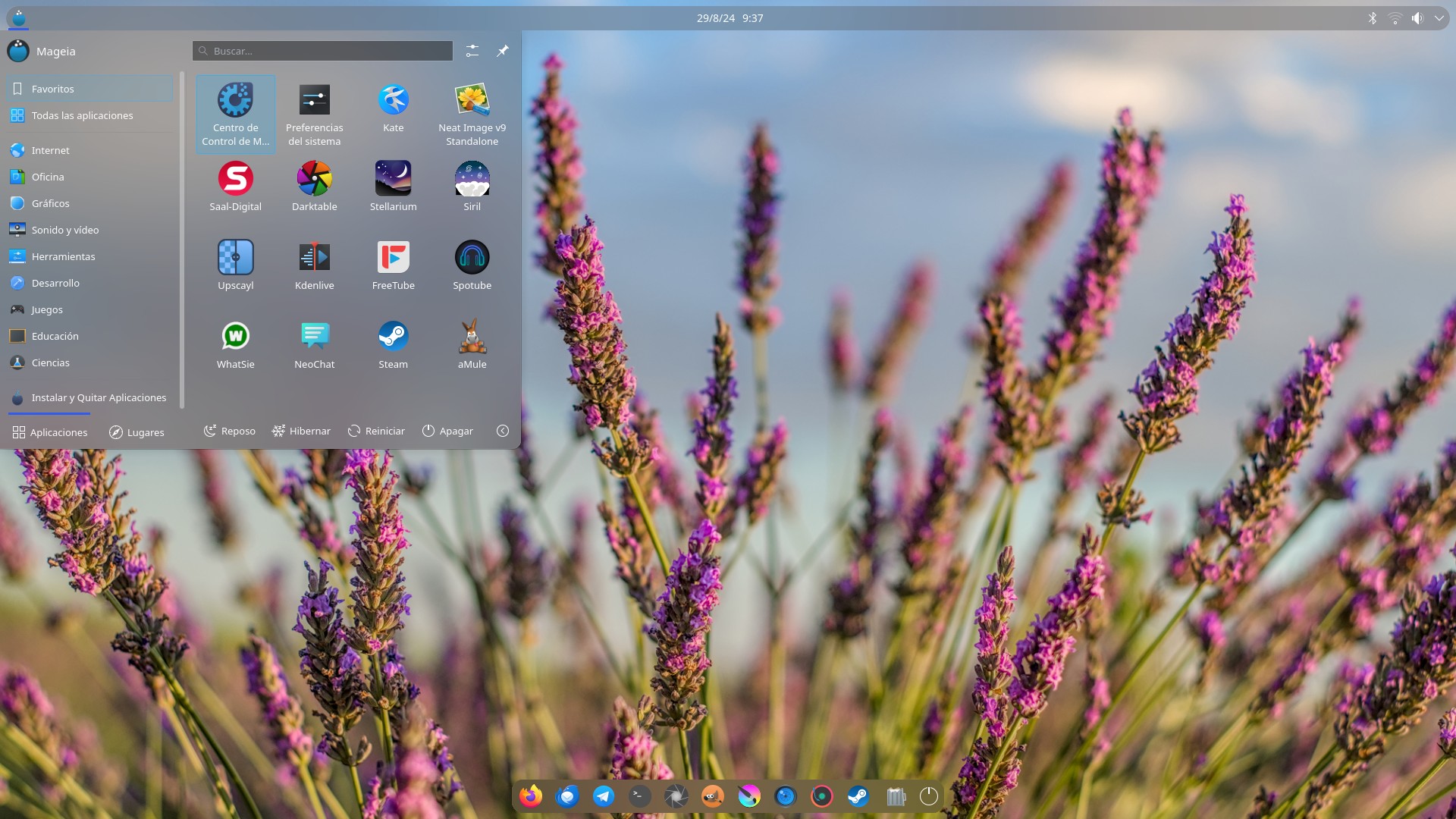The height and width of the screenshot is (819, 1456).
Task: Switch to Lugares tab
Action: click(136, 431)
